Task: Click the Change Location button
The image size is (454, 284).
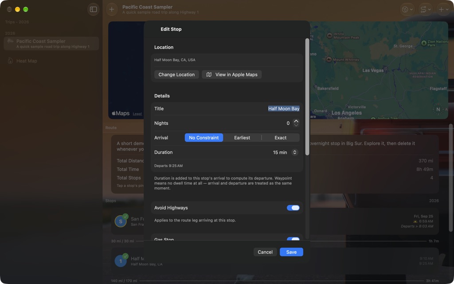Action: [176, 75]
